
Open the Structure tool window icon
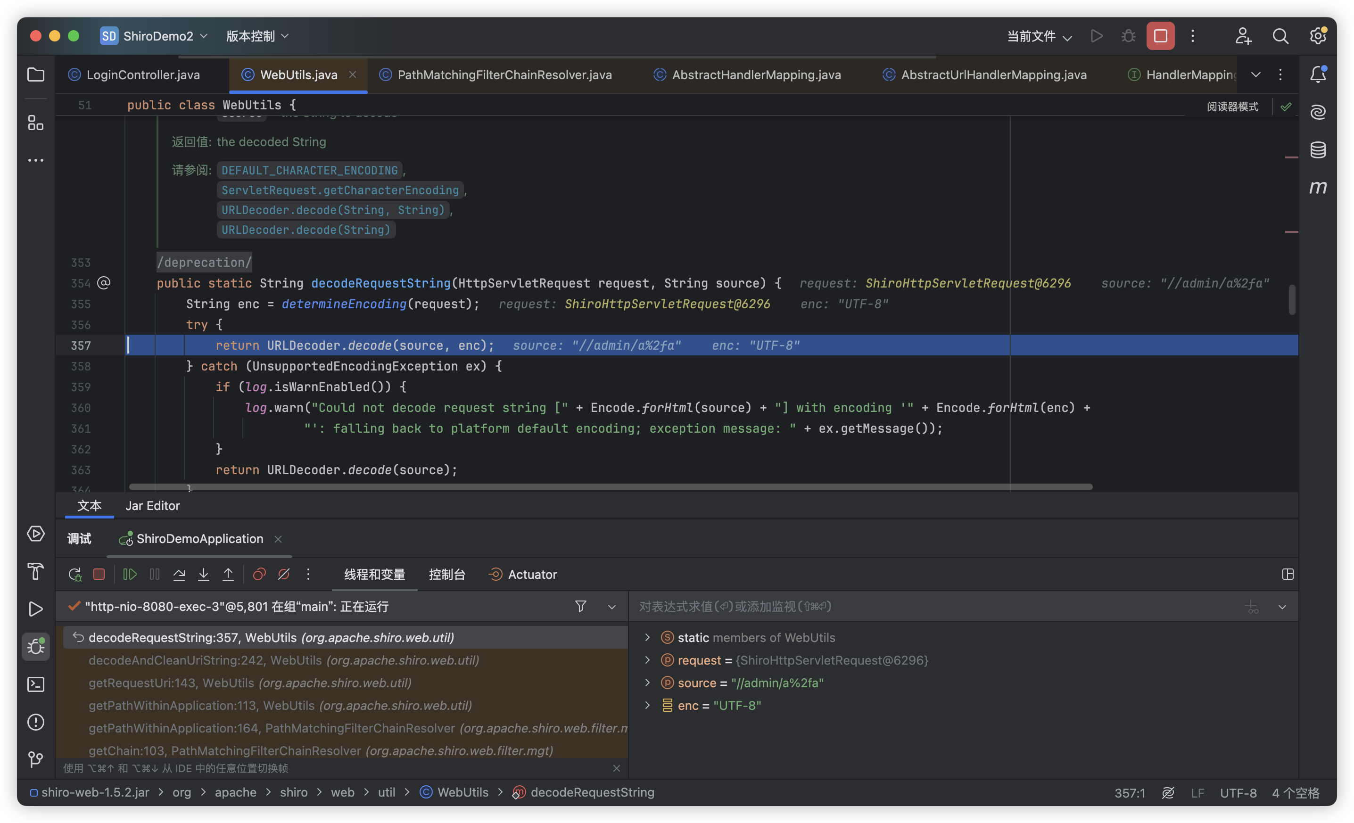pos(36,123)
